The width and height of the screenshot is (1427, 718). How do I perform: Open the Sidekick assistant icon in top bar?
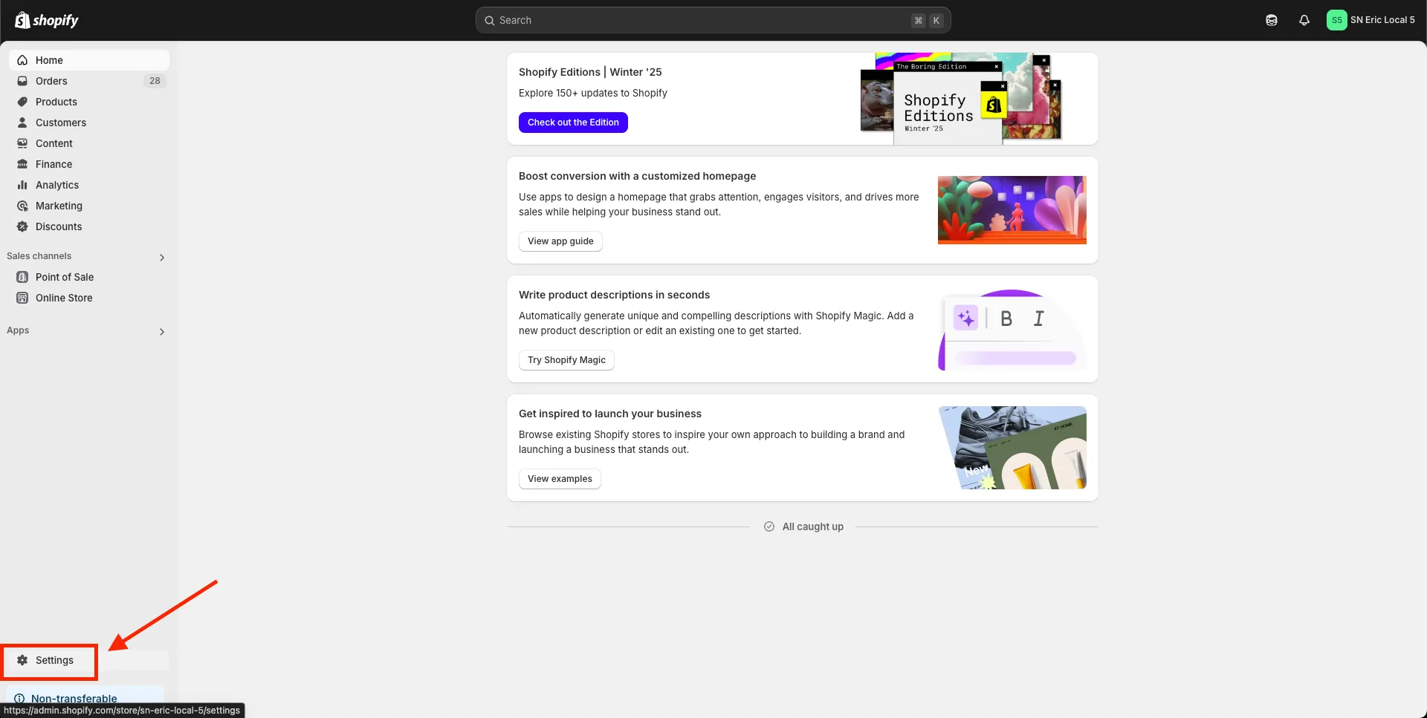tap(1272, 20)
